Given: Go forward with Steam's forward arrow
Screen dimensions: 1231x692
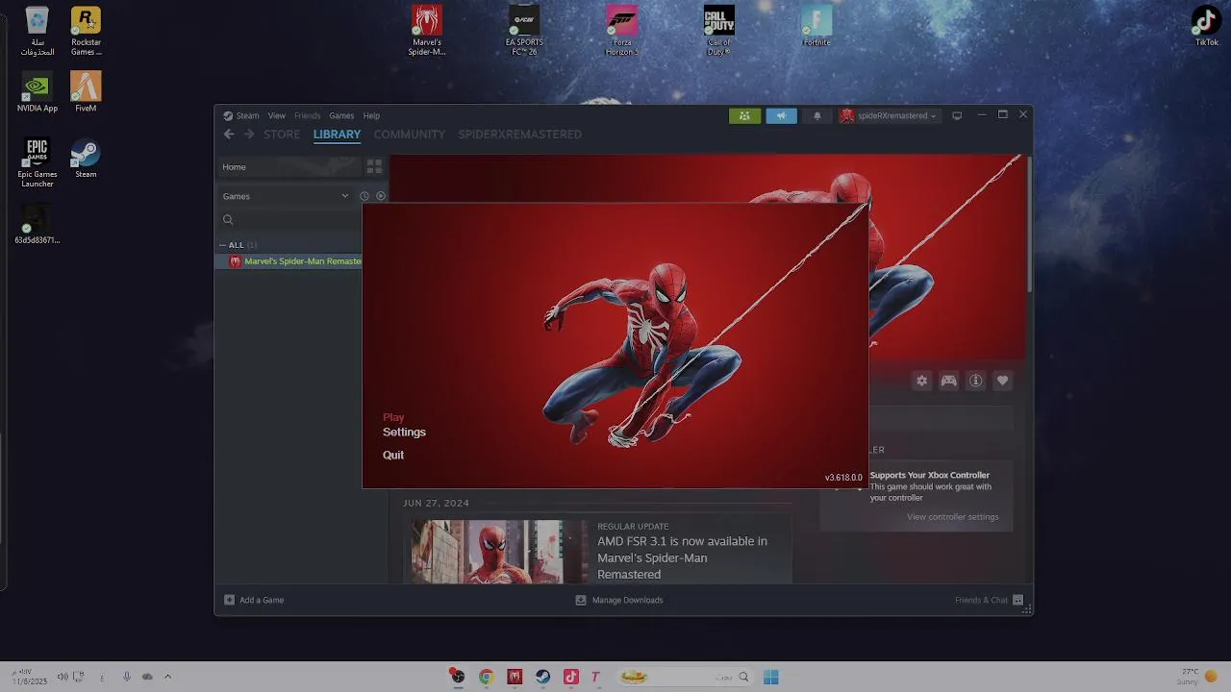Looking at the screenshot, I should pos(249,135).
